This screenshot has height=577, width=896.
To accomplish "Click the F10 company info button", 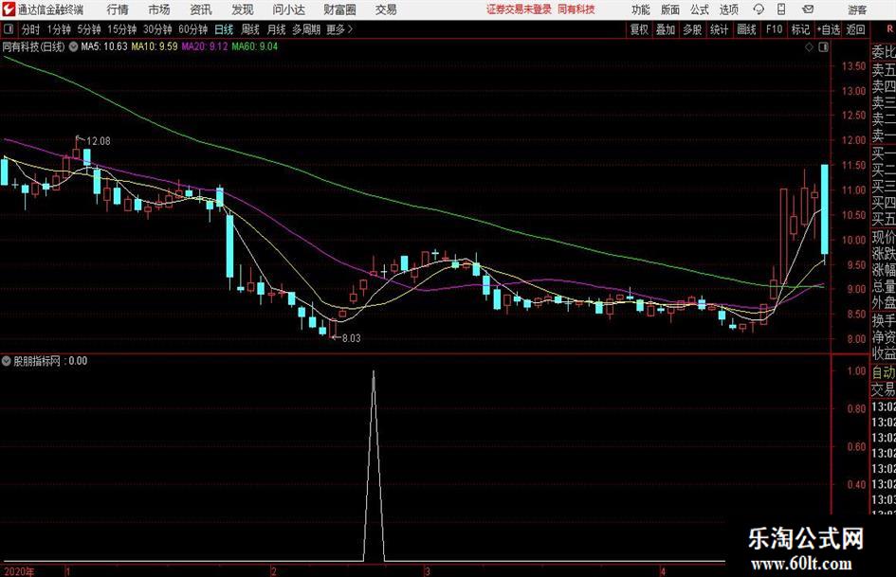I will pos(775,29).
